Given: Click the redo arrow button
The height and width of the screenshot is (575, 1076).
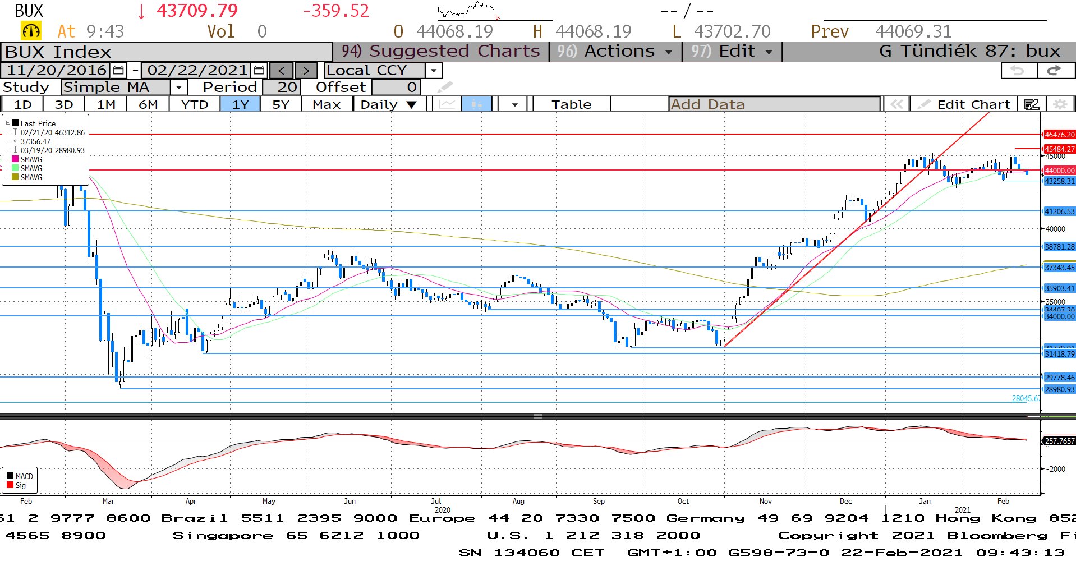Looking at the screenshot, I should pos(1055,71).
